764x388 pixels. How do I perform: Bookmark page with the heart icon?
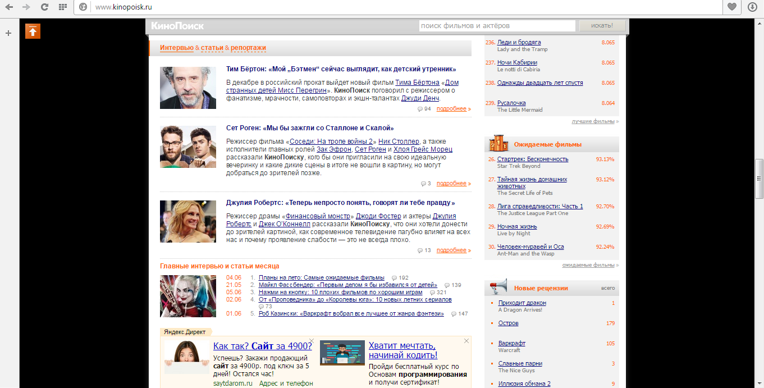click(732, 7)
